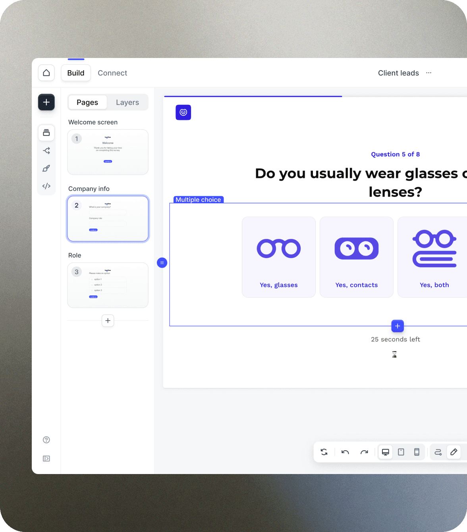Click the round blue drag handle
The width and height of the screenshot is (467, 532).
(x=162, y=263)
